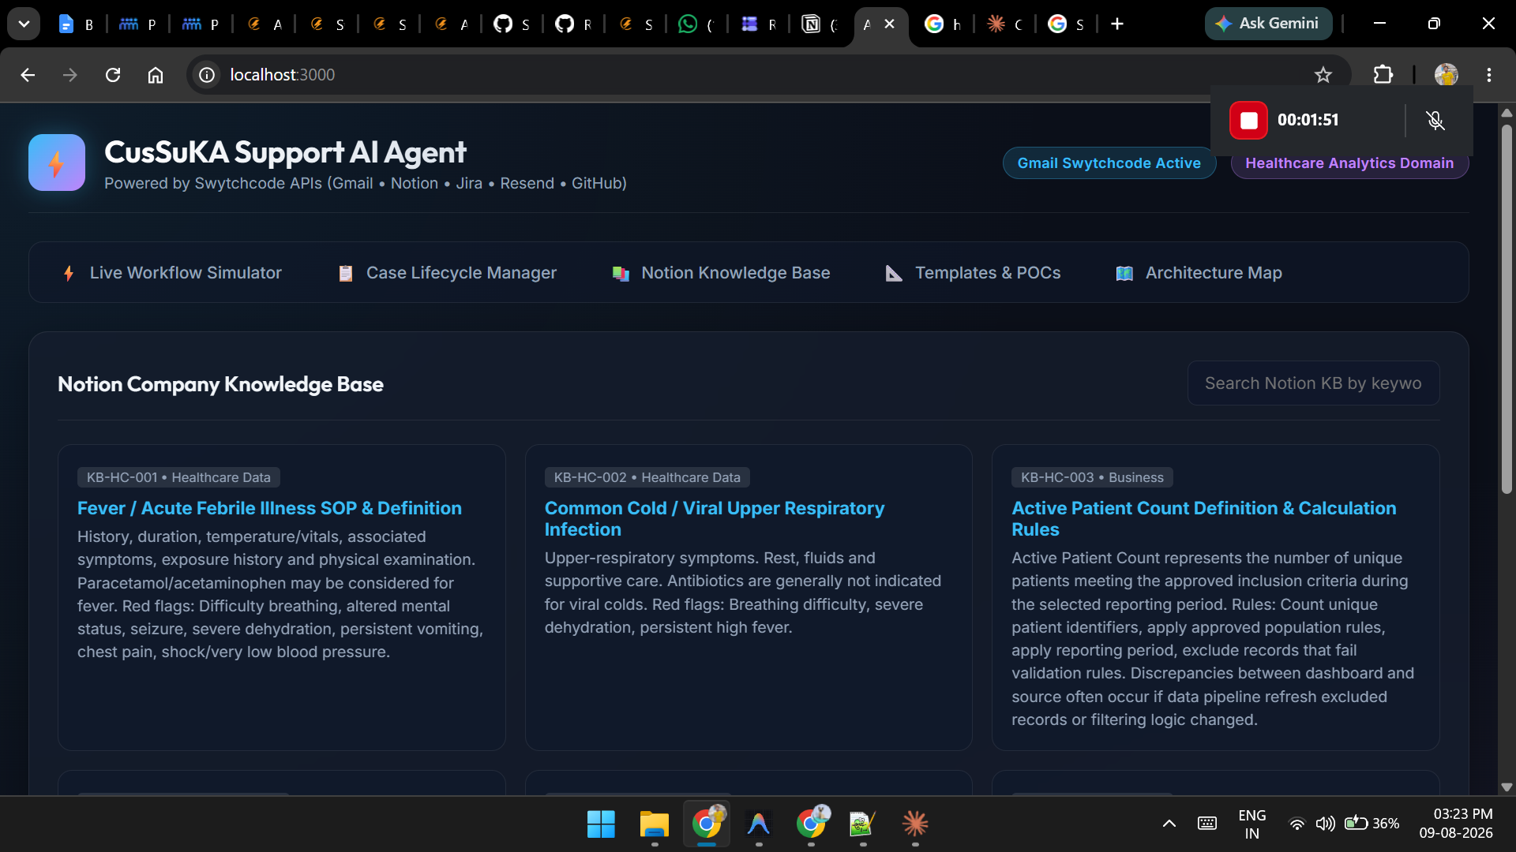1516x852 pixels.
Task: Open Wi-Fi network settings in the tray
Action: pos(1296,824)
